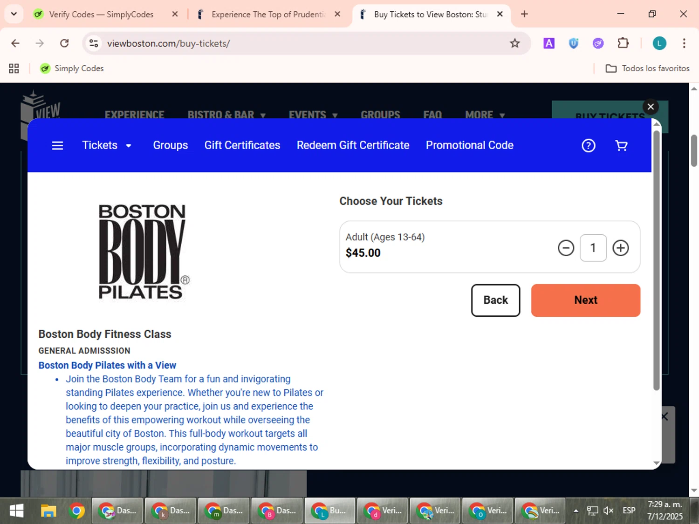Open the tab search dropdown arrow
This screenshot has height=524, width=699.
click(14, 14)
